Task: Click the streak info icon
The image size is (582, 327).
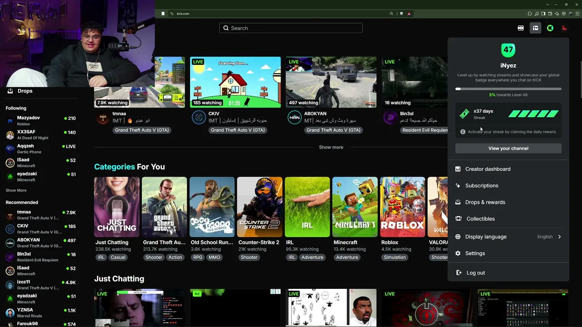Action: click(x=463, y=132)
